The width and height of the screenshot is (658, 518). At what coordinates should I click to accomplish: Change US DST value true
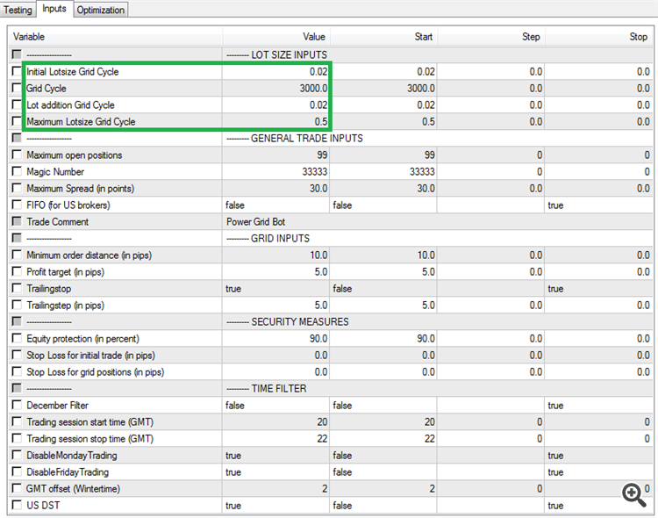(276, 505)
